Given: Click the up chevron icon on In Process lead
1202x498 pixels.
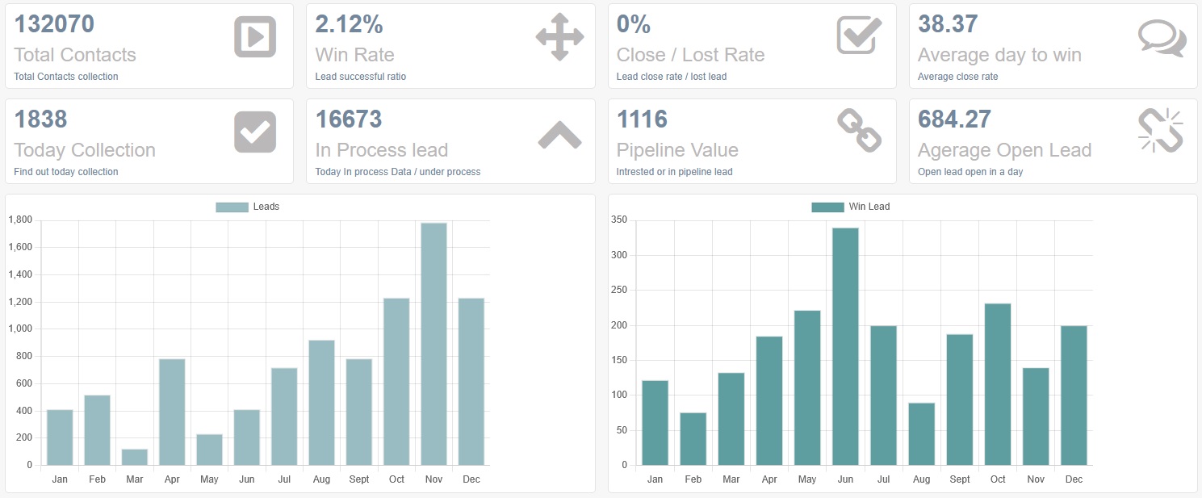Looking at the screenshot, I should pos(559,135).
